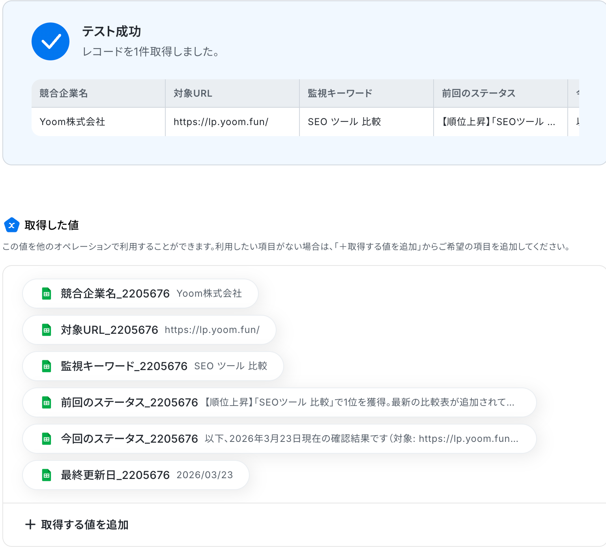Click the blue test success checkmark icon
The height and width of the screenshot is (550, 606).
[50, 41]
